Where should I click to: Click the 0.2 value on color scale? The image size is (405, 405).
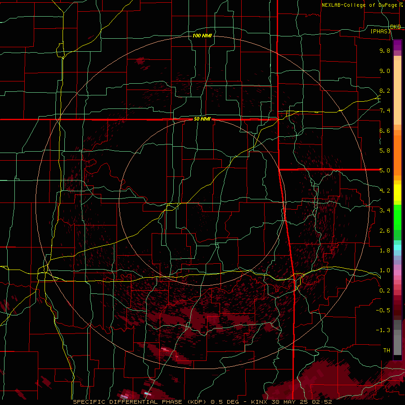pyautogui.click(x=385, y=291)
